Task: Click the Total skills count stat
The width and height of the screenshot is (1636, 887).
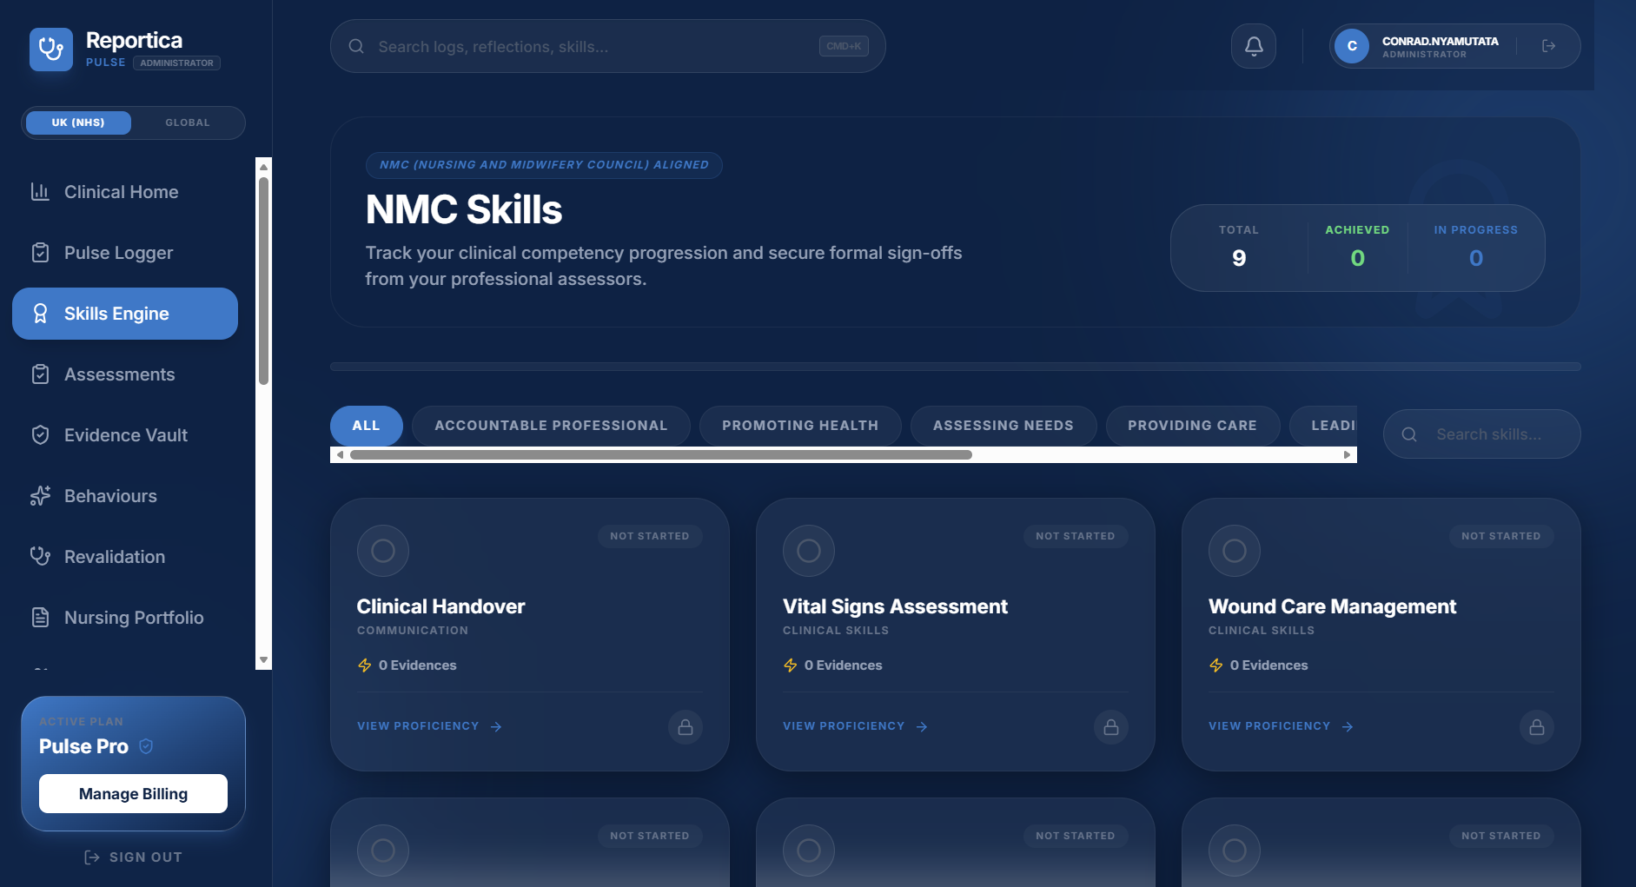Action: point(1239,248)
